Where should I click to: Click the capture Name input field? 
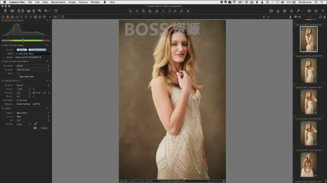(33, 53)
